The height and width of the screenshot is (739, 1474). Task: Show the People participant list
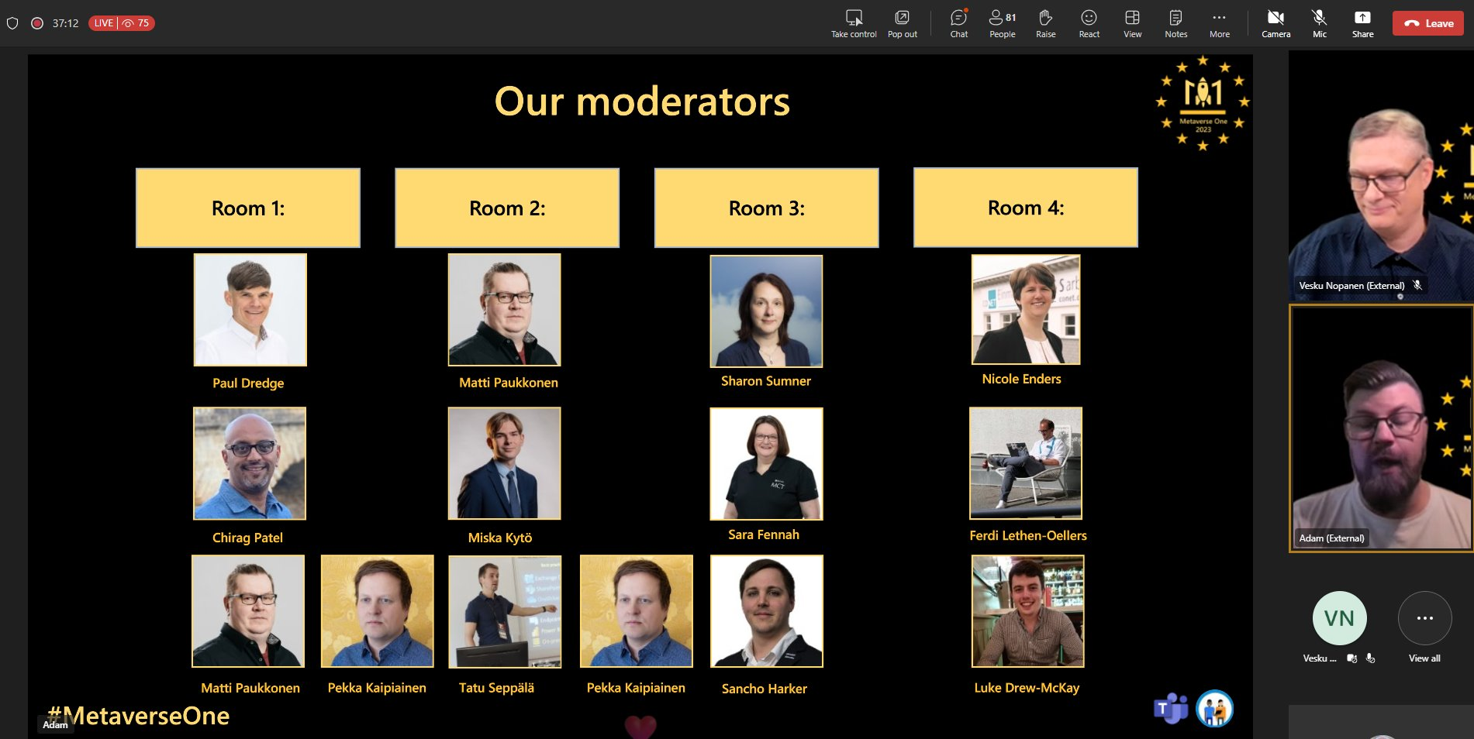(x=1002, y=23)
